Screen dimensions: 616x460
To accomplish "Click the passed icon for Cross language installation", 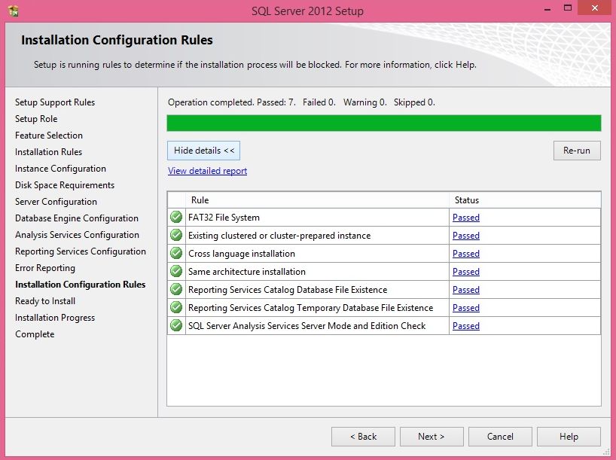I will click(175, 253).
